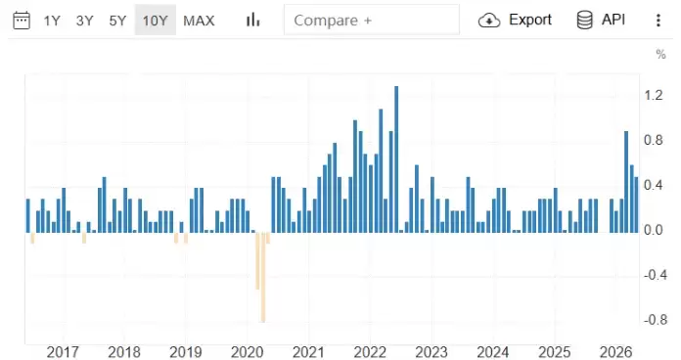Click the 2025 x-axis label
The height and width of the screenshot is (360, 681).
[555, 352]
